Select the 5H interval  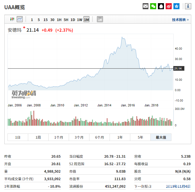[x=66, y=20]
